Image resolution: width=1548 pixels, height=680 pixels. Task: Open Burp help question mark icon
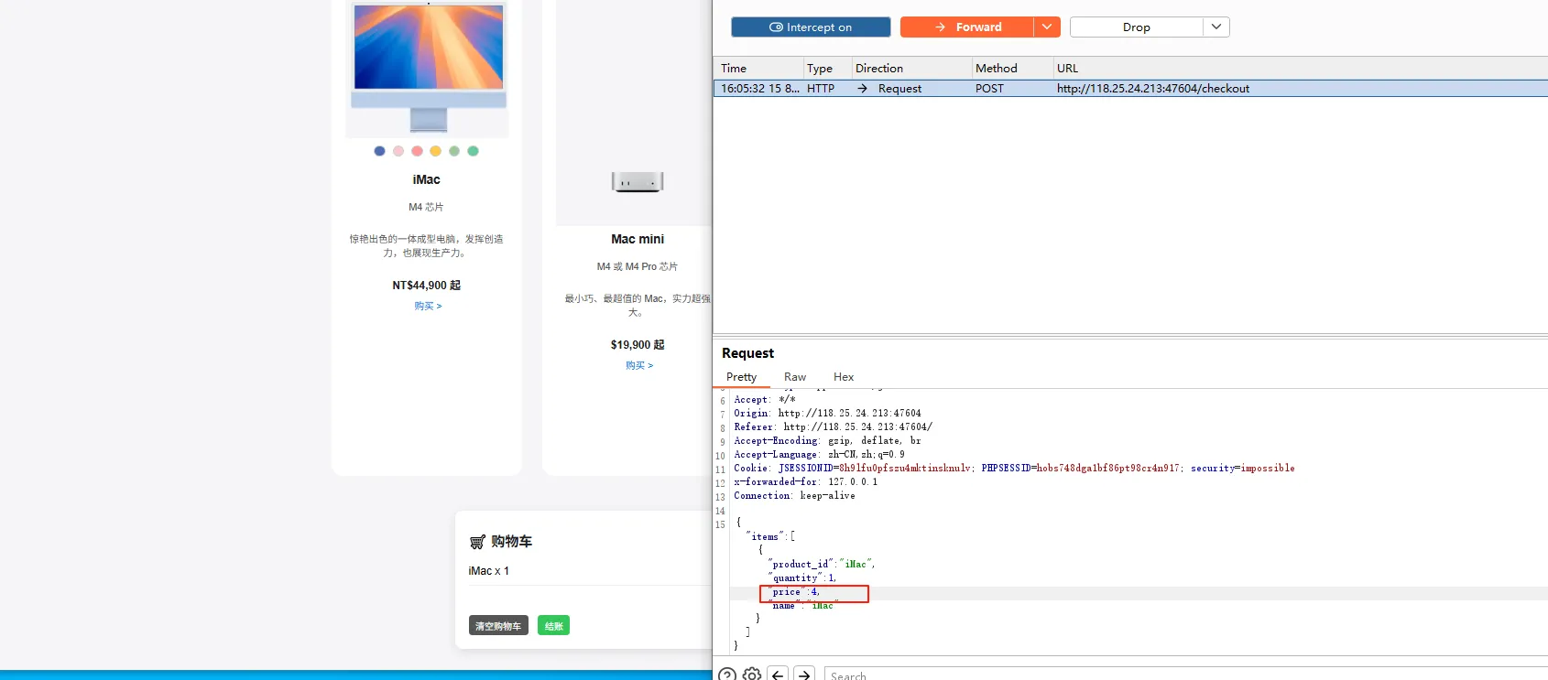pos(727,675)
